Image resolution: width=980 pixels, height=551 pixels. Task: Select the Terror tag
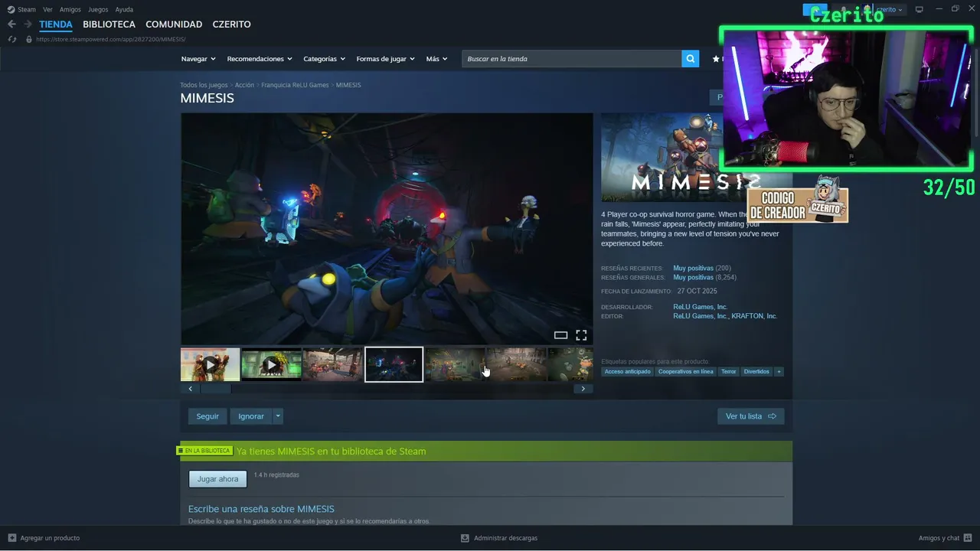(x=729, y=372)
